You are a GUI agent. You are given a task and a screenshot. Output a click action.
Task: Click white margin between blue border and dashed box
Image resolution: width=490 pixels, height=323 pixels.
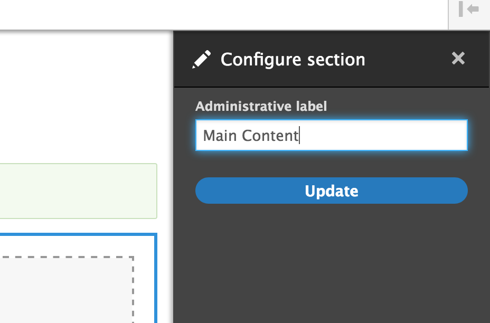[144, 285]
